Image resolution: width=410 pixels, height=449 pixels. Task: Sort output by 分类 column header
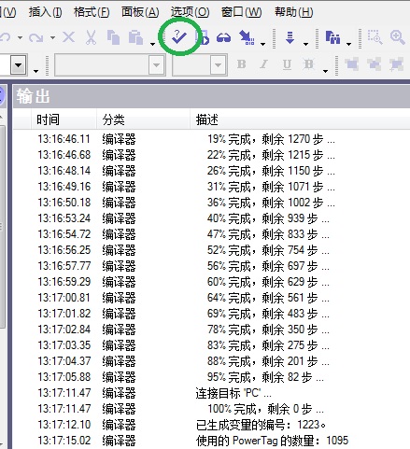click(x=143, y=119)
